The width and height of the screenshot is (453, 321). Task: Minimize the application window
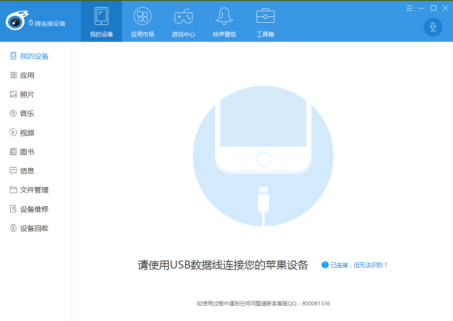click(421, 8)
